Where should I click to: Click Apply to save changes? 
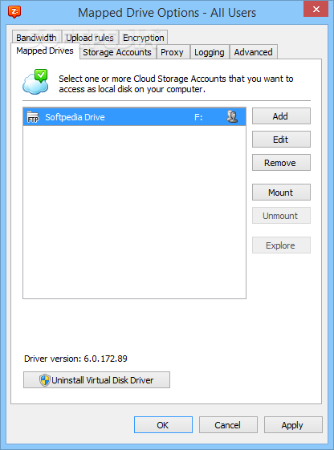point(293,425)
